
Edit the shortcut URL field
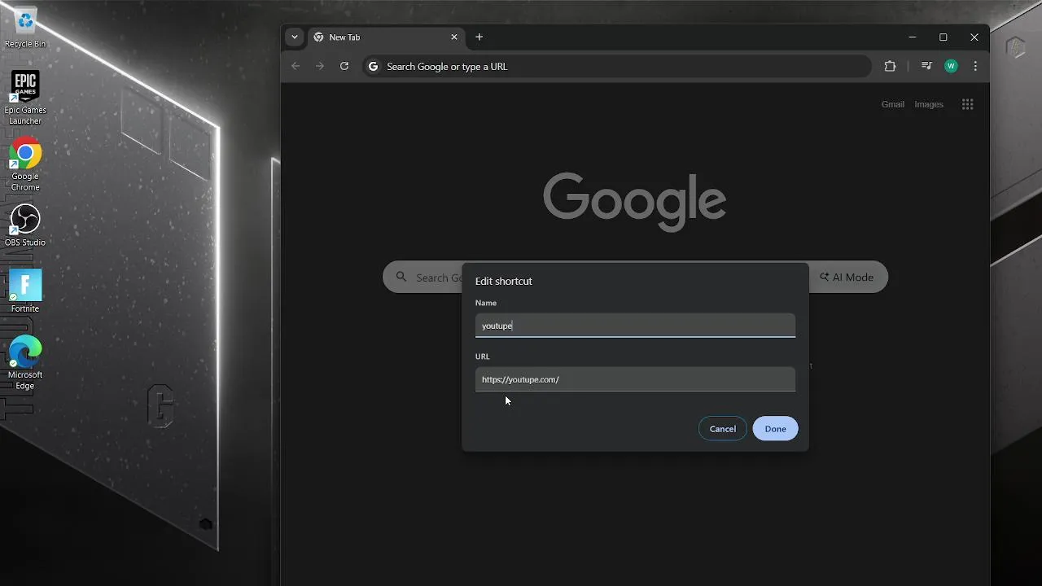click(635, 379)
